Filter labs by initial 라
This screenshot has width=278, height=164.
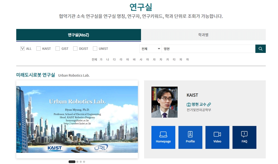(x=121, y=60)
